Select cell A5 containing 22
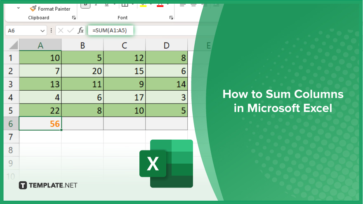The image size is (363, 204). (40, 110)
